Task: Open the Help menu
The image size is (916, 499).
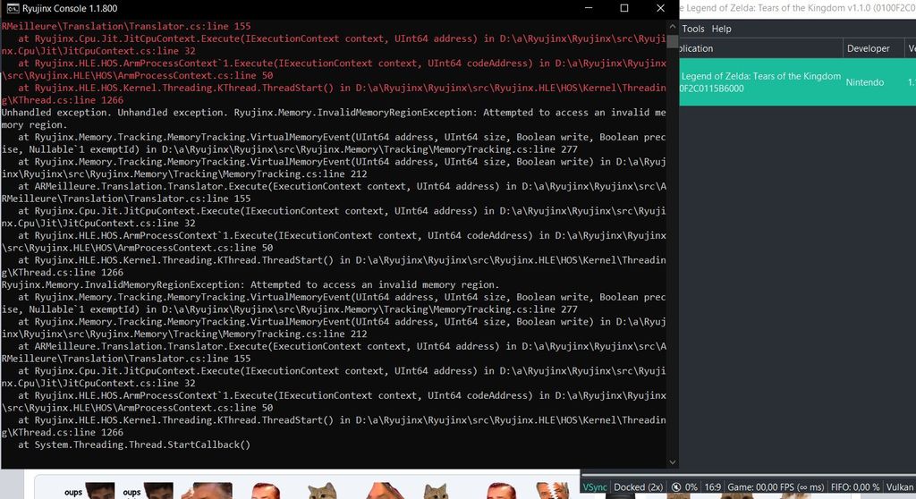Action: tap(721, 29)
